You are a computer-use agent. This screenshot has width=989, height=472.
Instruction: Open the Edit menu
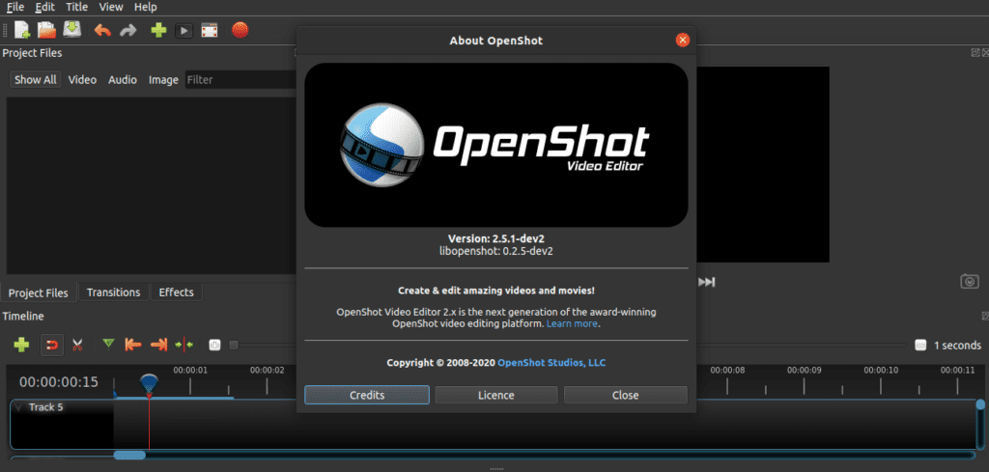pyautogui.click(x=44, y=7)
